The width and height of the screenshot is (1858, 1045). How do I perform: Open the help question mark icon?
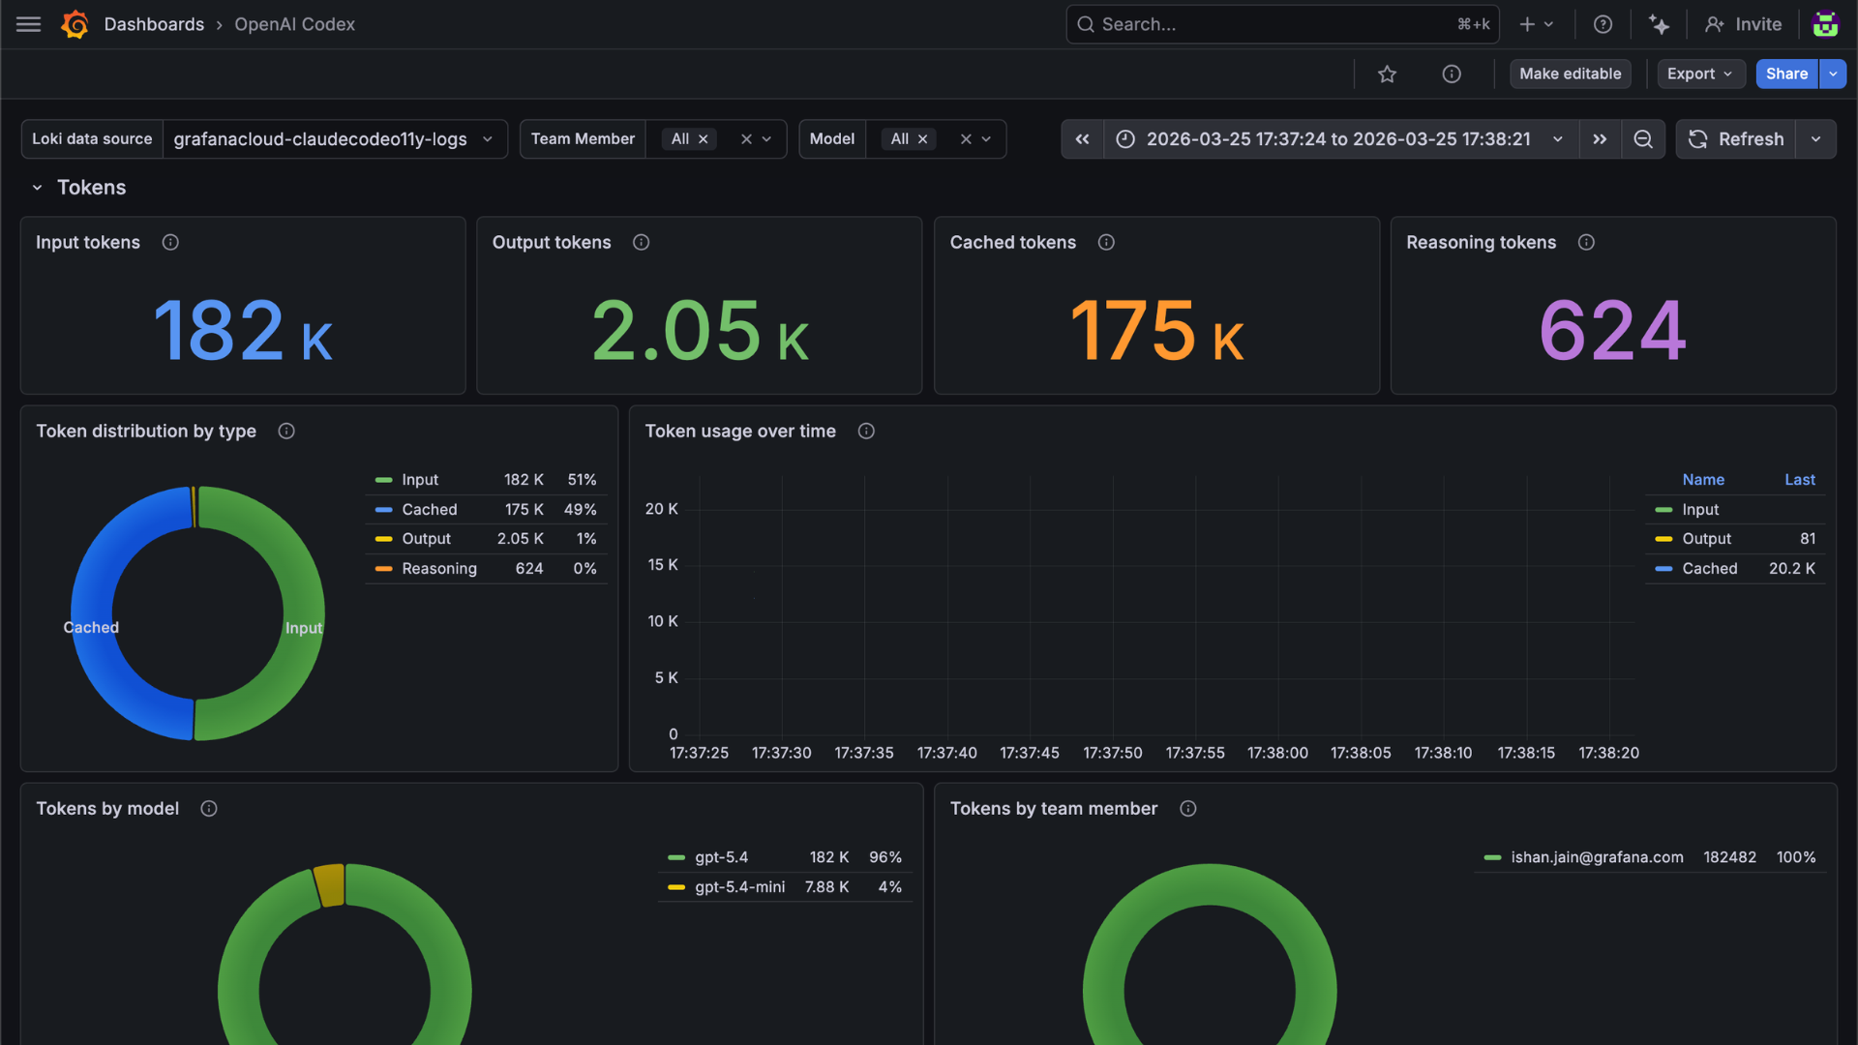(x=1603, y=24)
